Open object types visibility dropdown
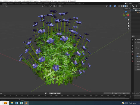This screenshot has height=105, width=140. (x=107, y=6)
